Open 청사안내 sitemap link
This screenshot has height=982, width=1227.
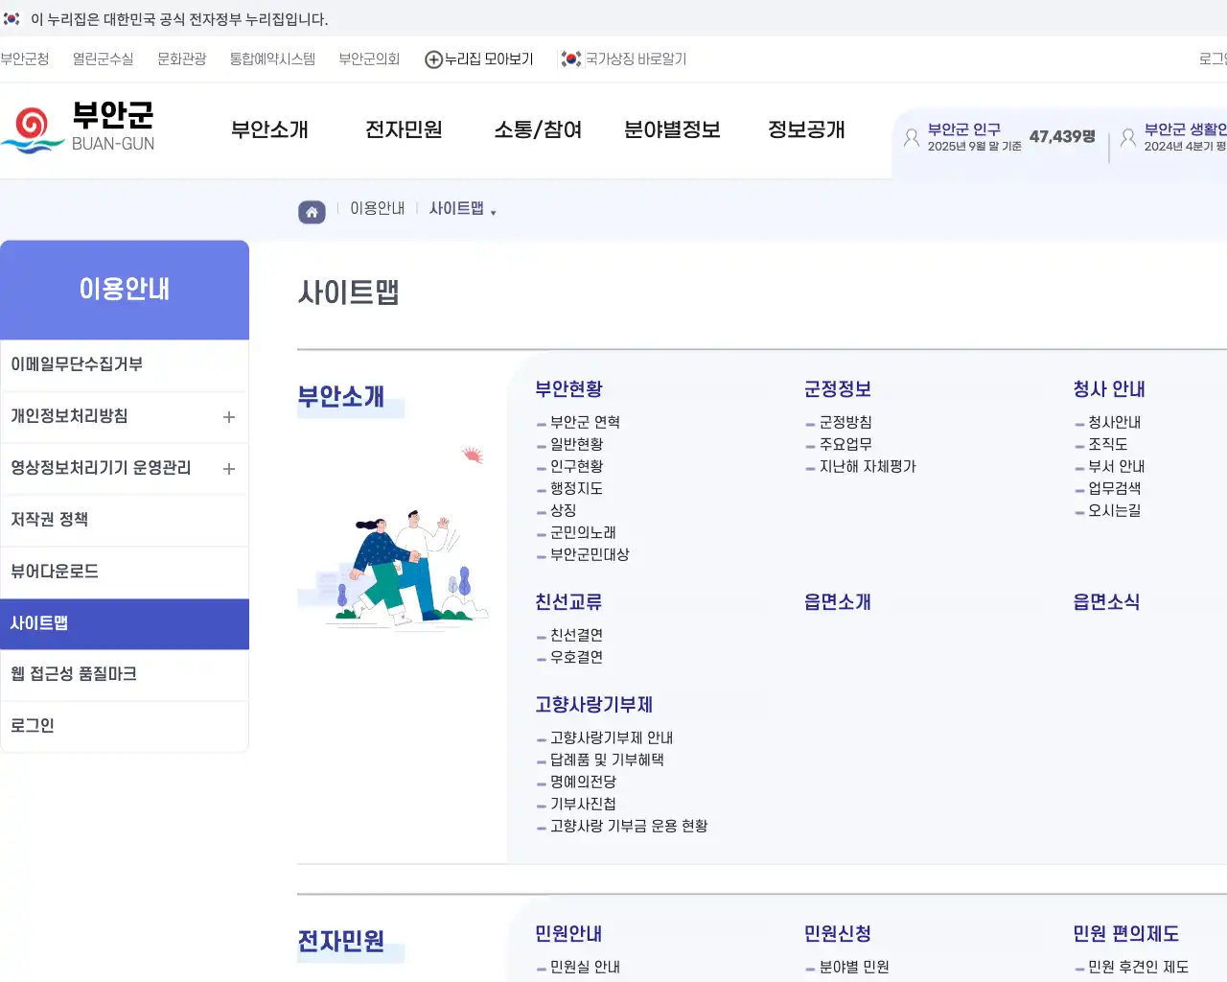click(x=1114, y=422)
